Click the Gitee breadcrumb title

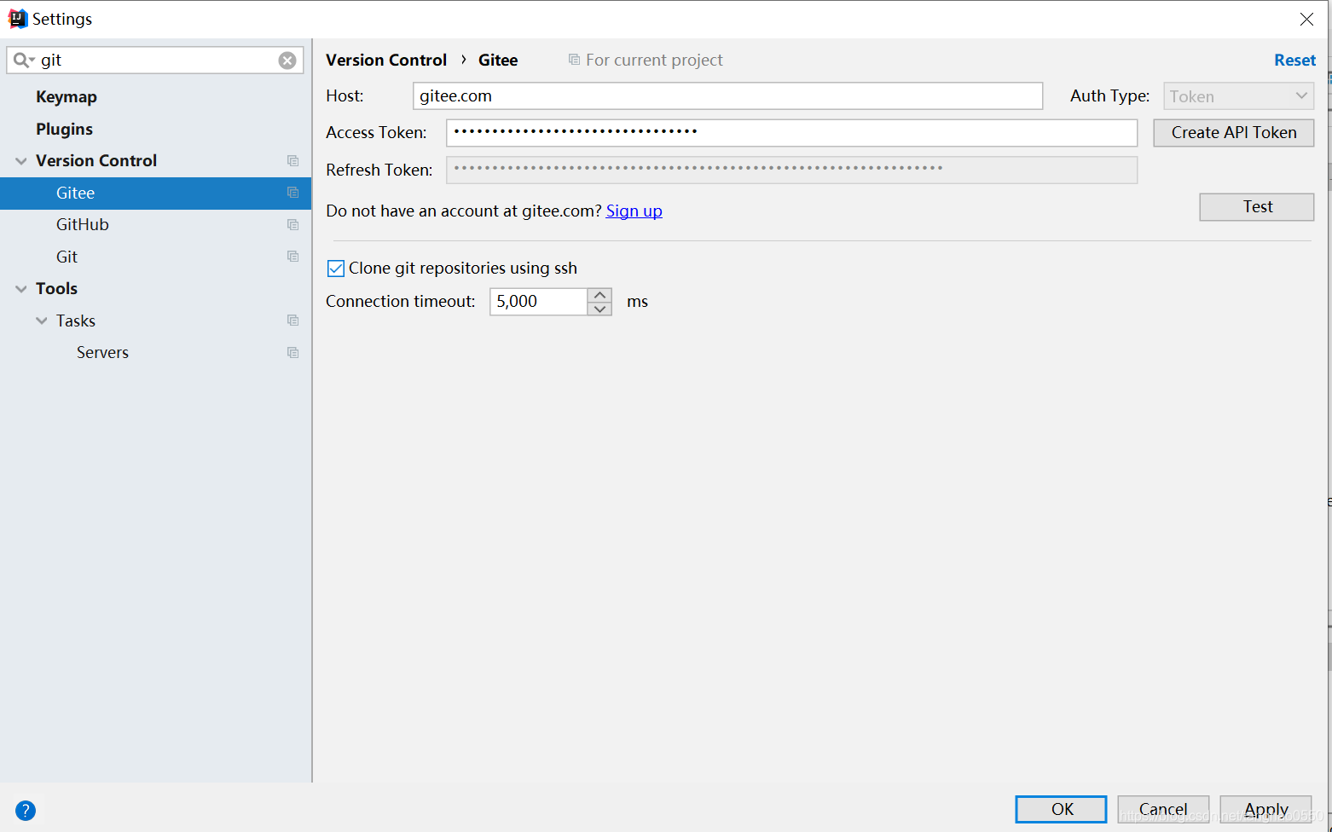tap(498, 61)
